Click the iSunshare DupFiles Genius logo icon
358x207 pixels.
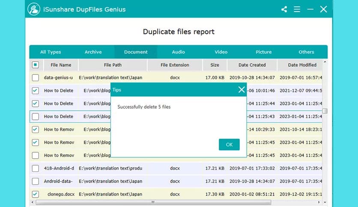[x=34, y=9]
